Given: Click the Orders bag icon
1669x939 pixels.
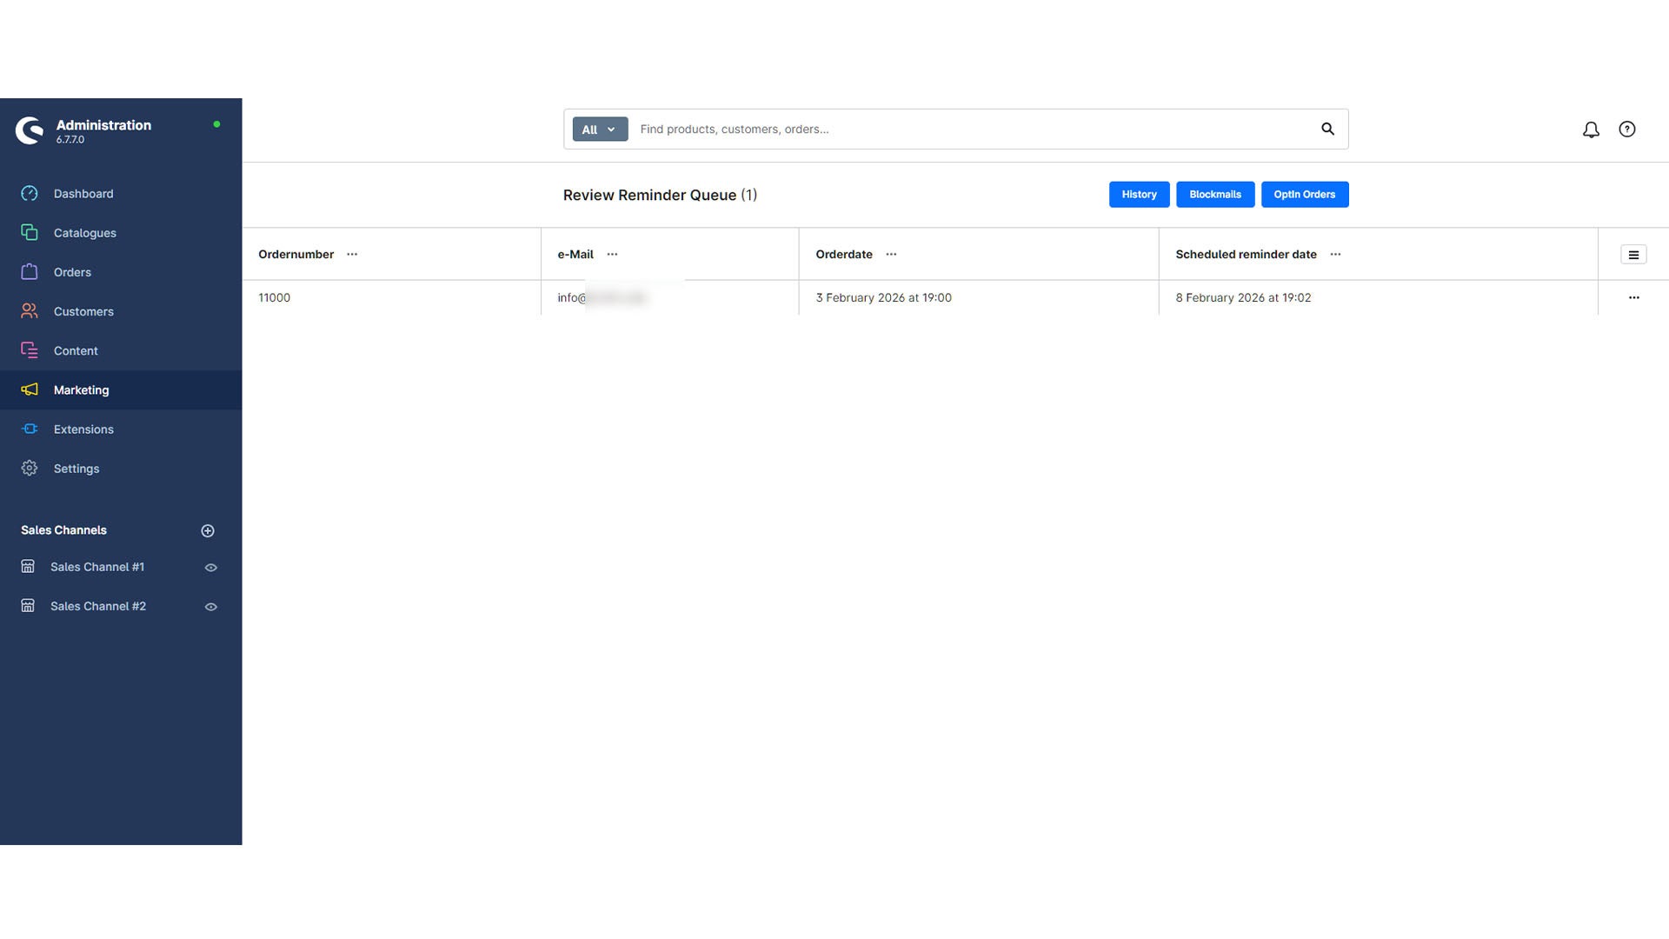Looking at the screenshot, I should point(30,271).
